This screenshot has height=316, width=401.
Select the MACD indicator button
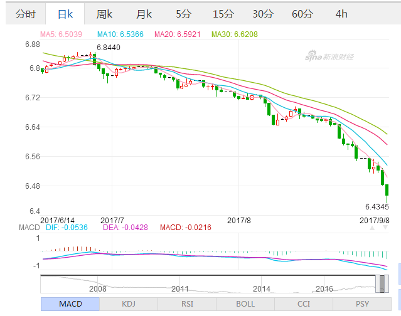tap(70, 304)
